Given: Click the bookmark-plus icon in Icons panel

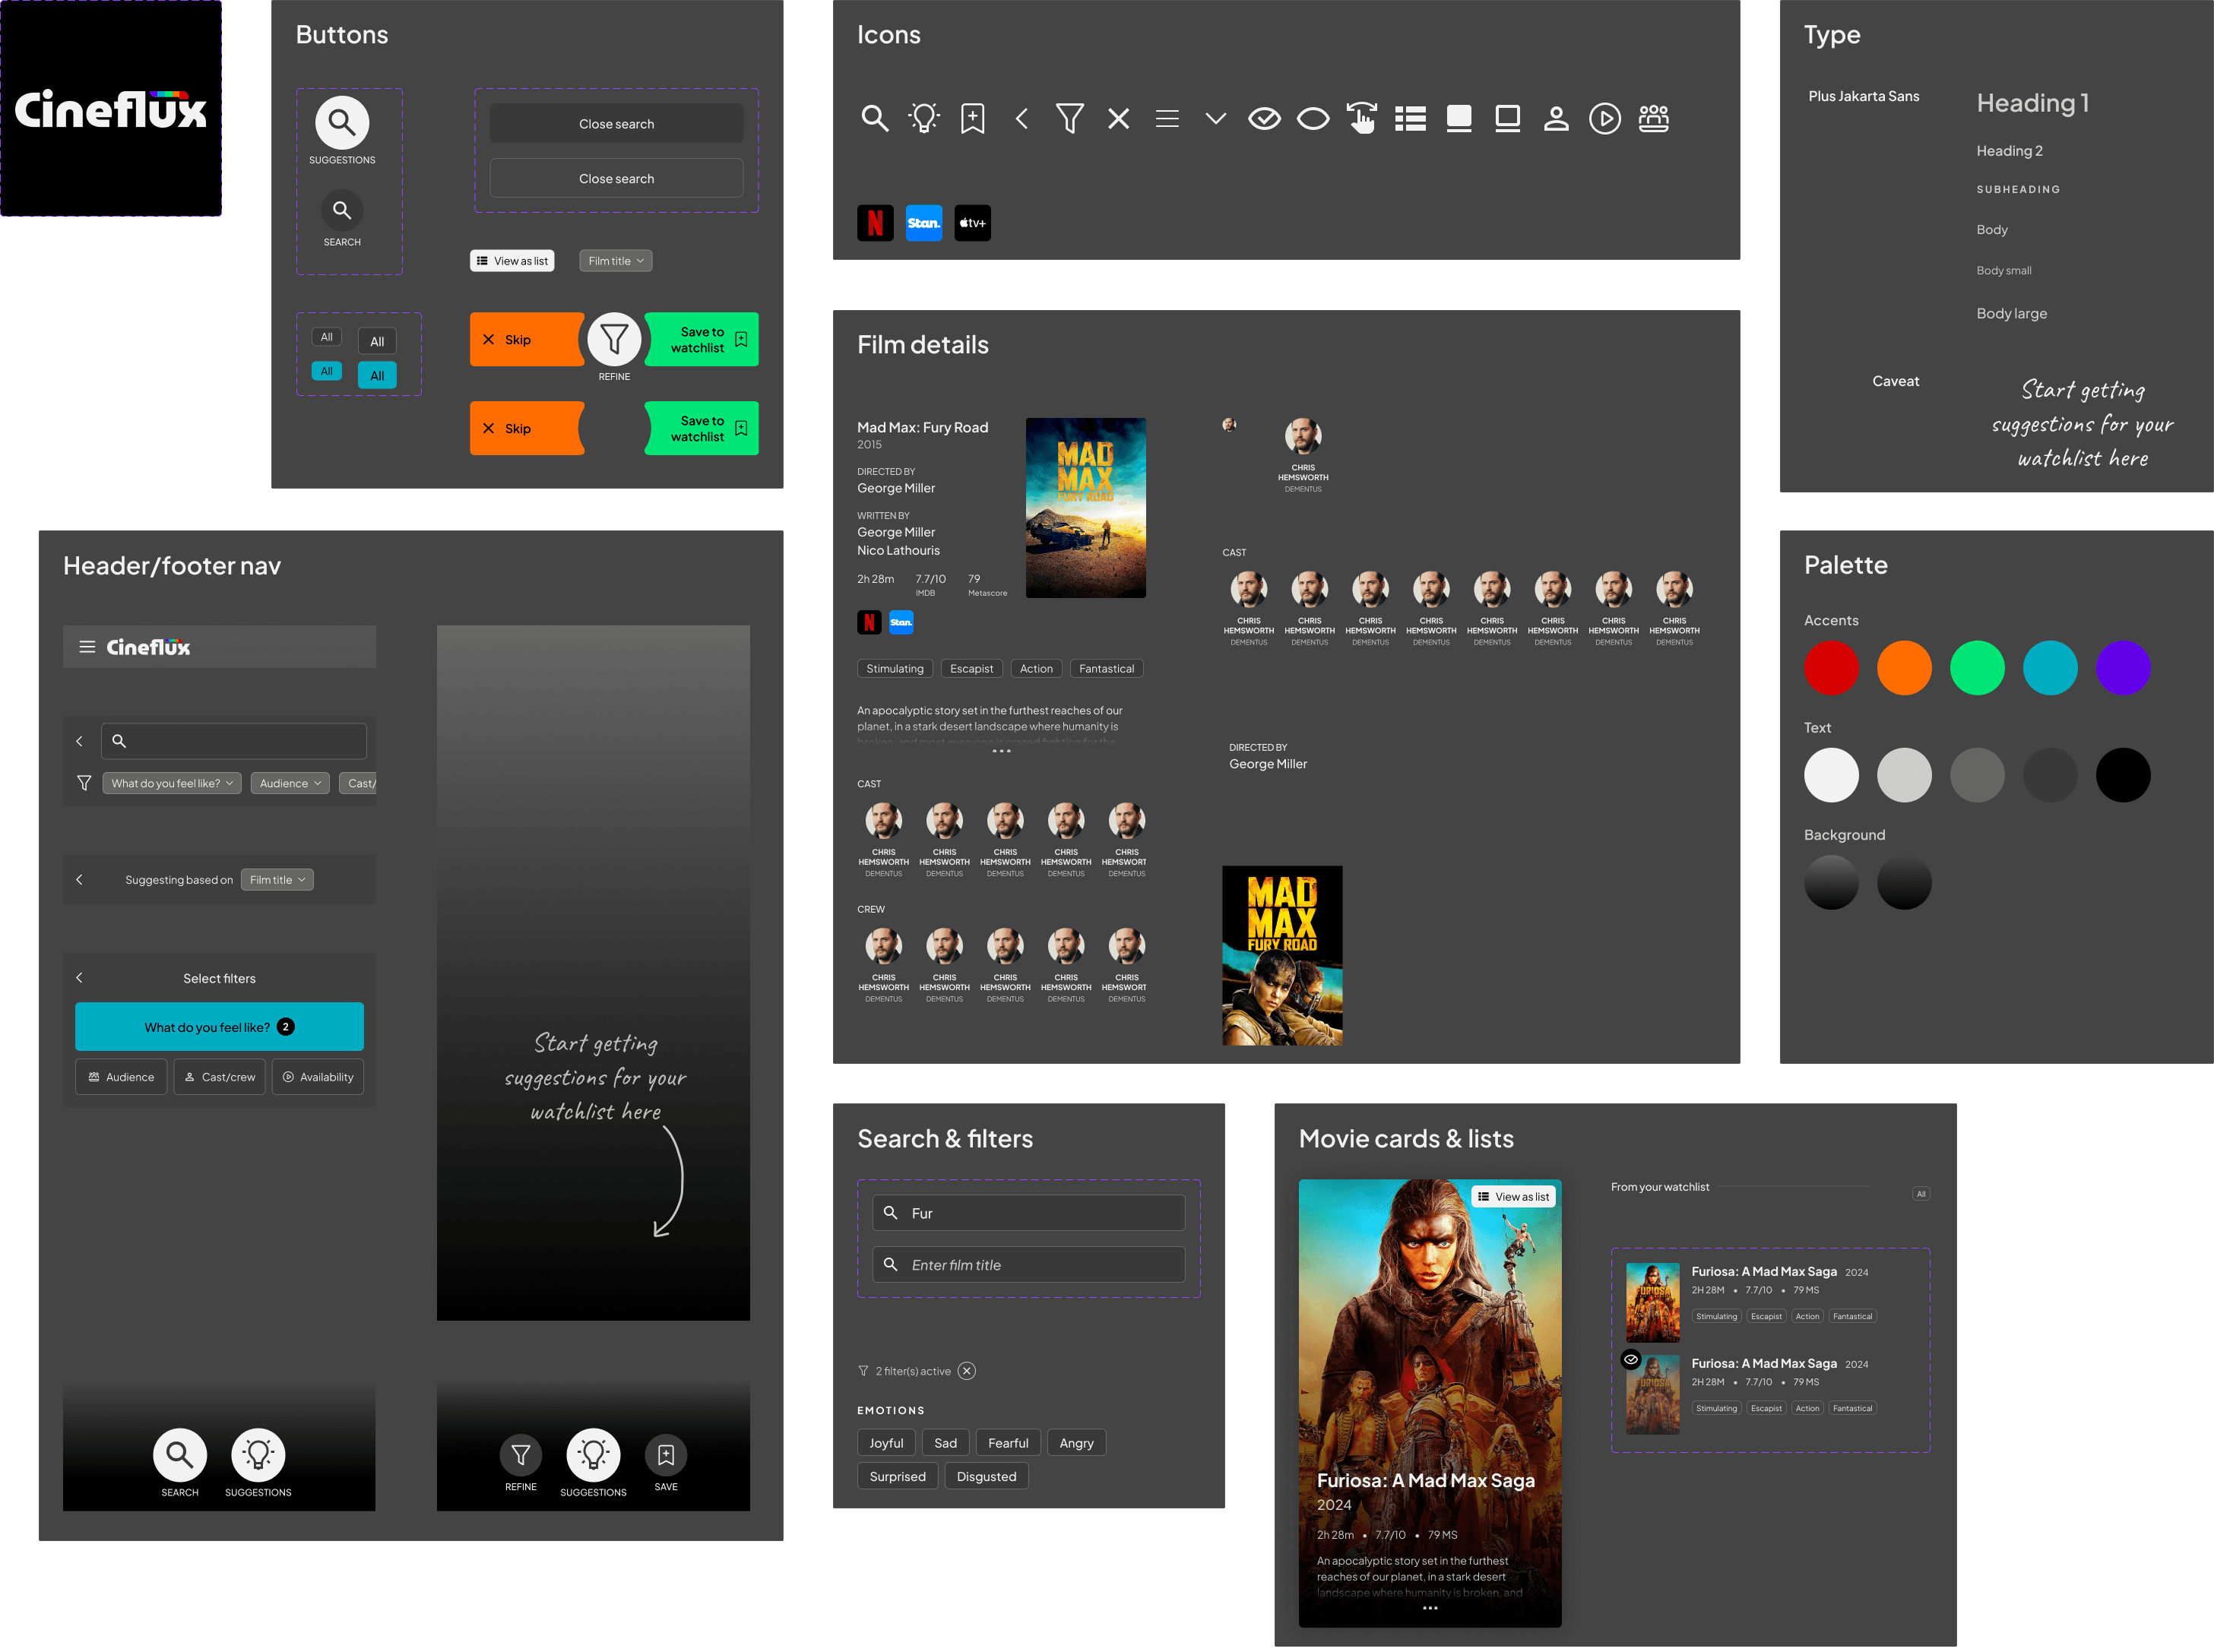Looking at the screenshot, I should [972, 119].
